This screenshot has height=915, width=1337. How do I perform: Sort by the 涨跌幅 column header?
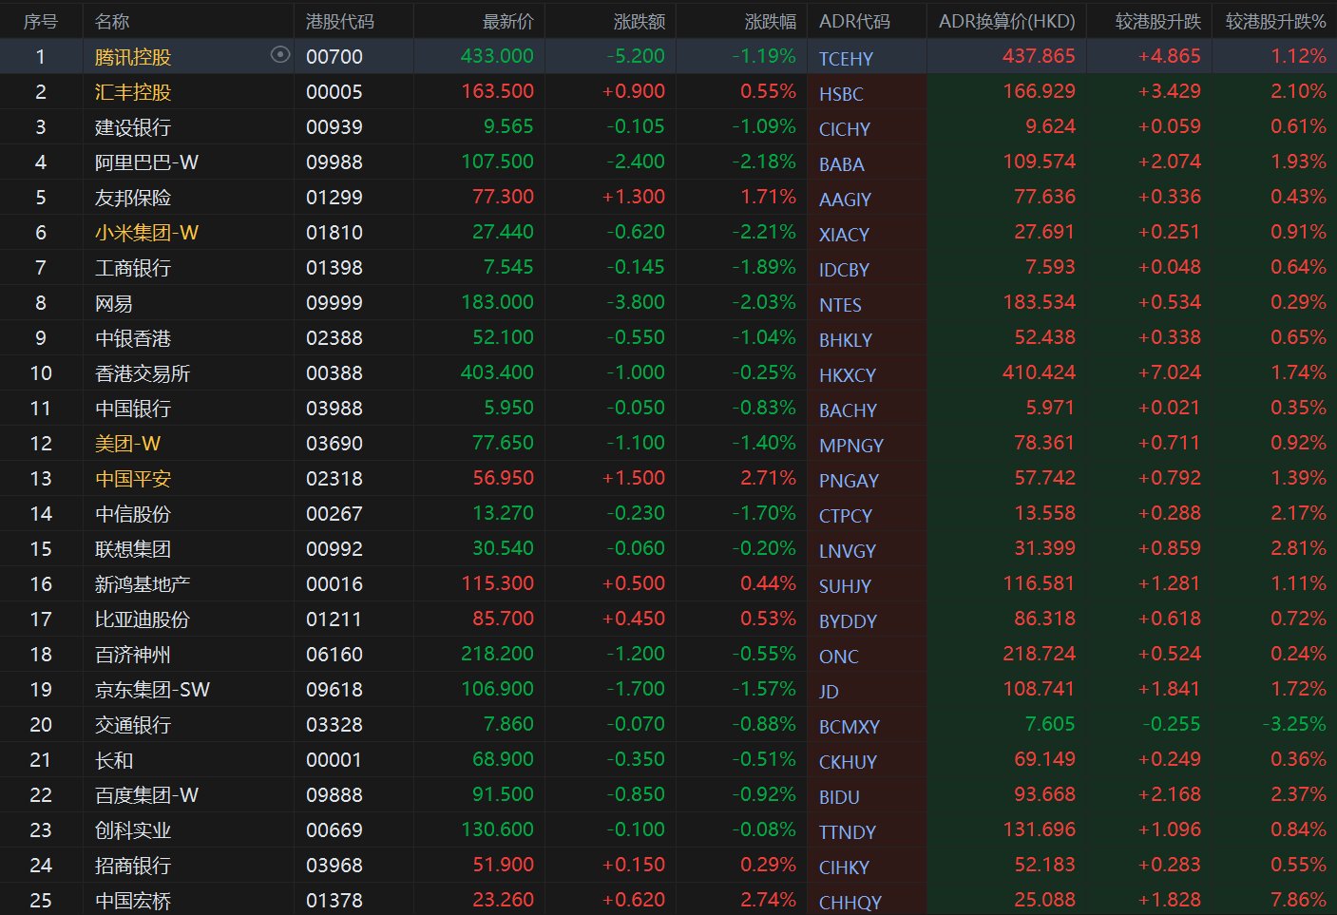click(771, 21)
